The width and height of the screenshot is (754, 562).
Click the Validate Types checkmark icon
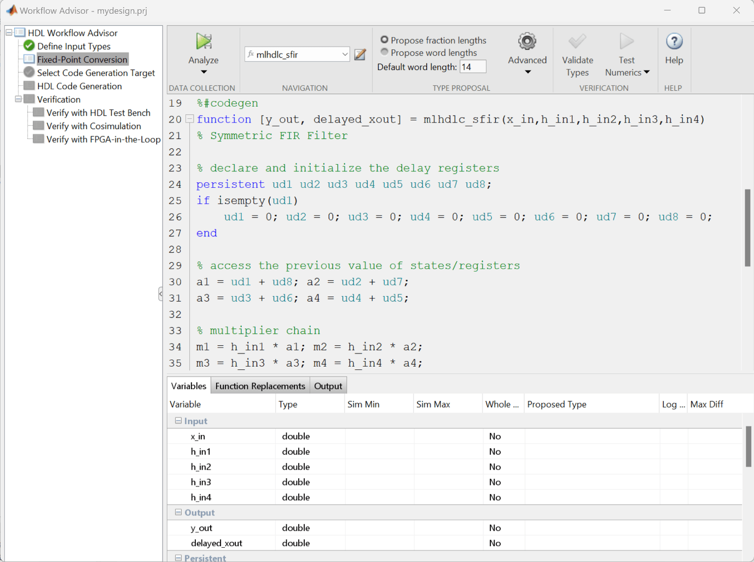coord(577,42)
